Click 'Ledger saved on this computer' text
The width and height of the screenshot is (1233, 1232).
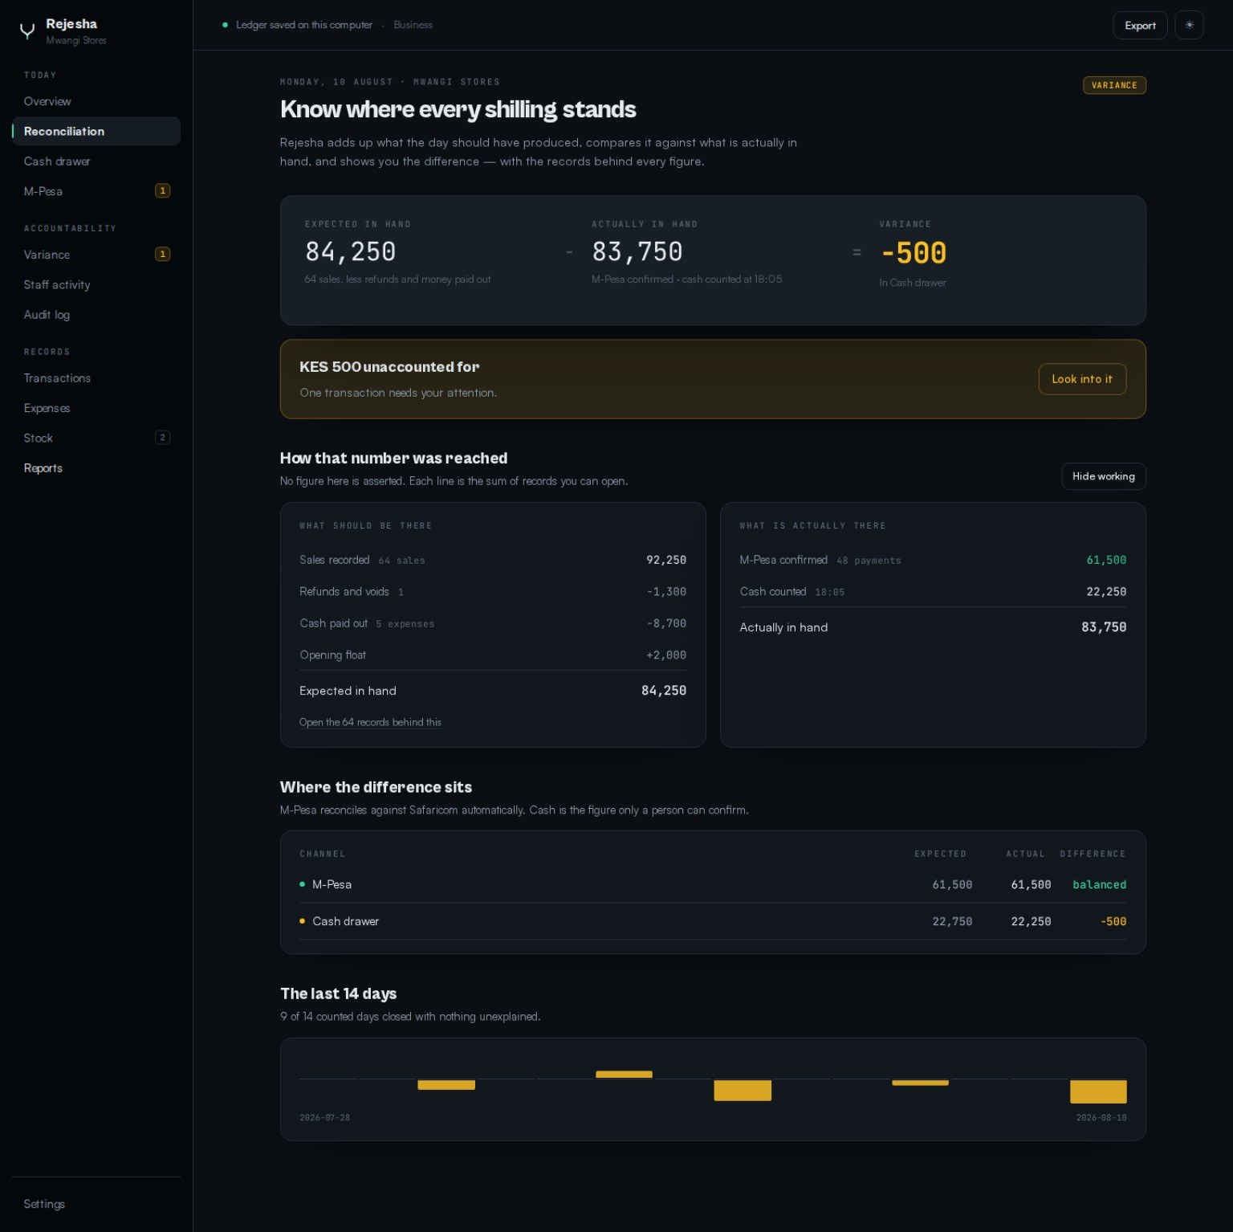point(304,25)
